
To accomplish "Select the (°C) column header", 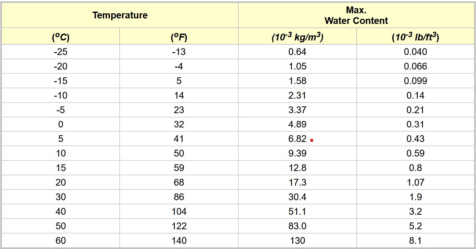I will 61,37.
